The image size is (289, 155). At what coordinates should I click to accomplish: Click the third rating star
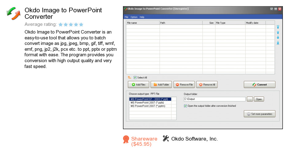coord(71,24)
